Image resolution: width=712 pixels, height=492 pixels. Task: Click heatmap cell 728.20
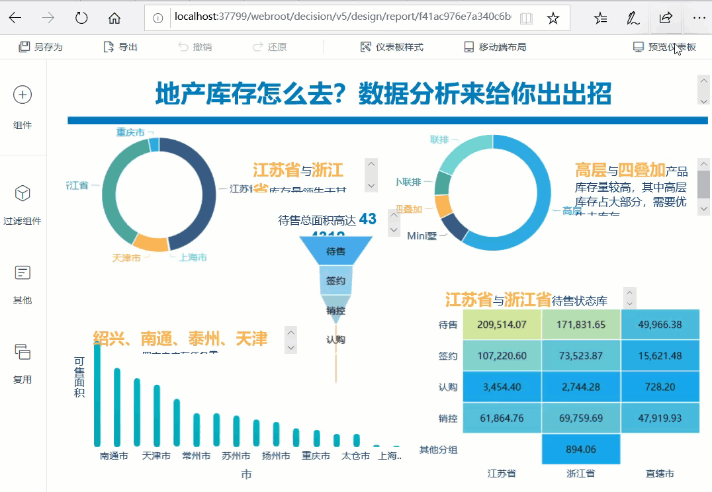[660, 387]
